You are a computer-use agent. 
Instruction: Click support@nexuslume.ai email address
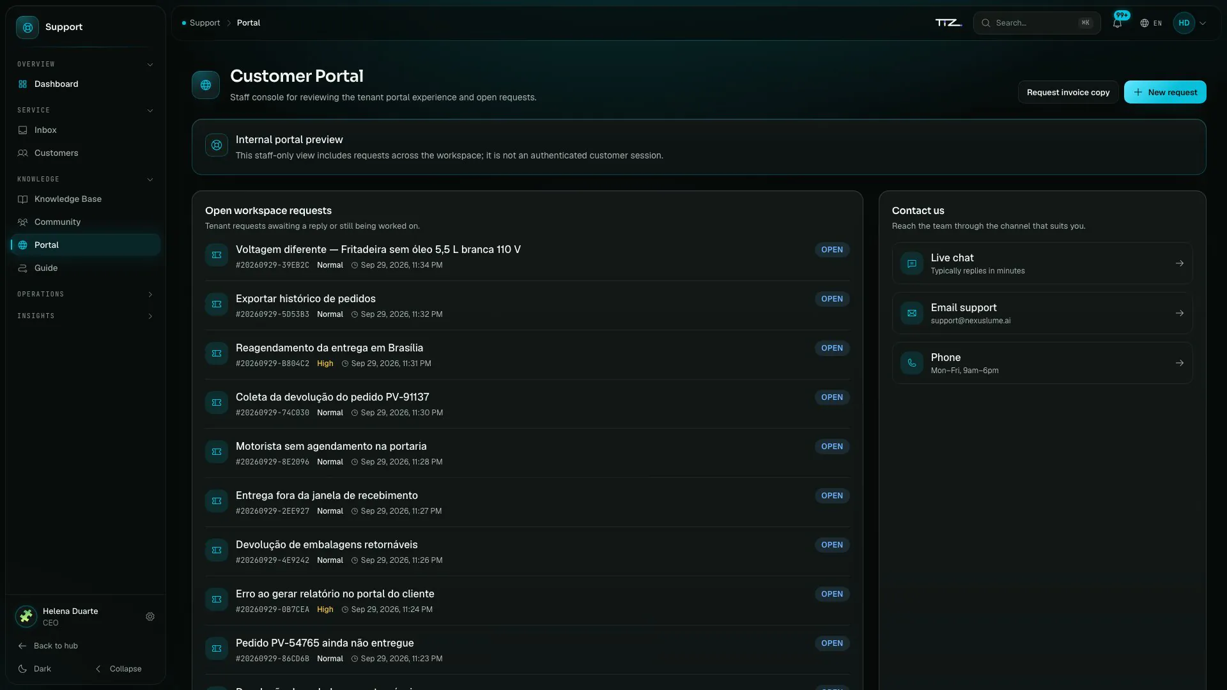(970, 321)
